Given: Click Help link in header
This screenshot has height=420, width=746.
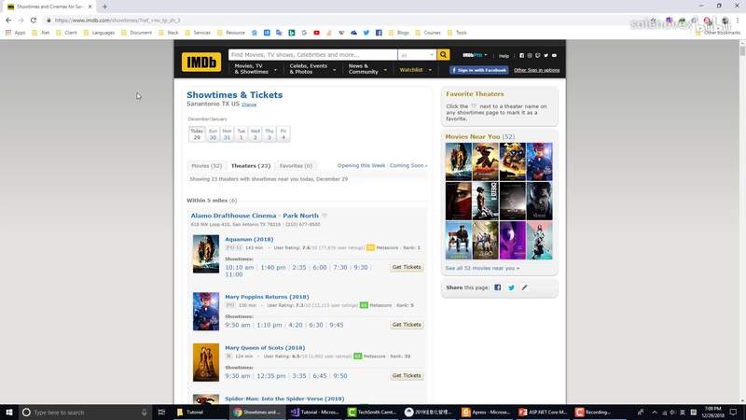Looking at the screenshot, I should point(504,56).
